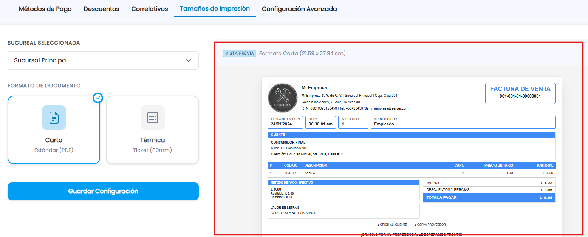The width and height of the screenshot is (588, 237).
Task: Choose the Térmica Ticket (80mm) format
Action: (x=153, y=130)
